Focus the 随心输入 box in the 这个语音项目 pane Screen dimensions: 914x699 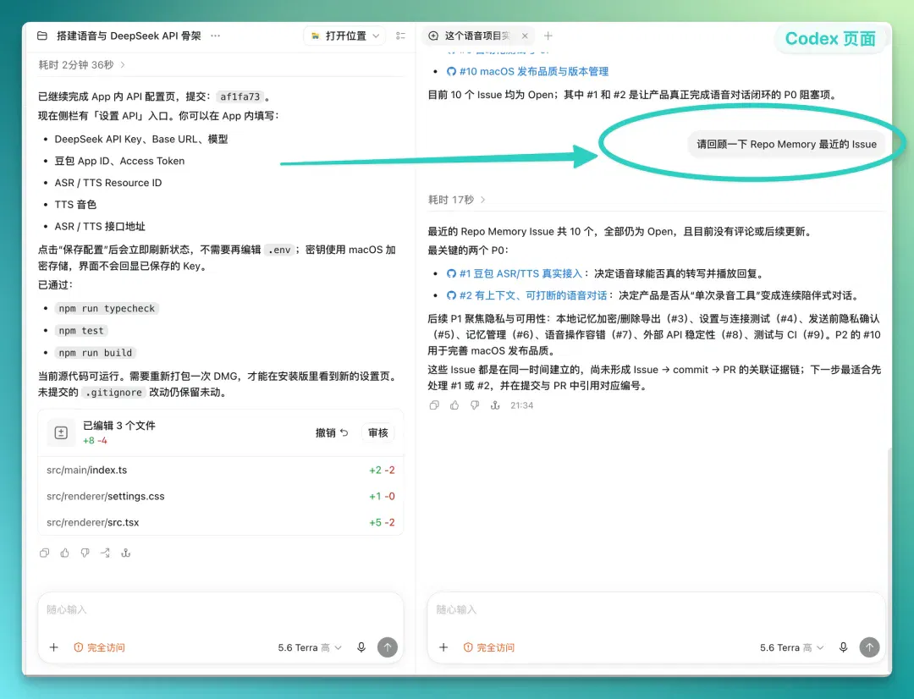tap(657, 610)
